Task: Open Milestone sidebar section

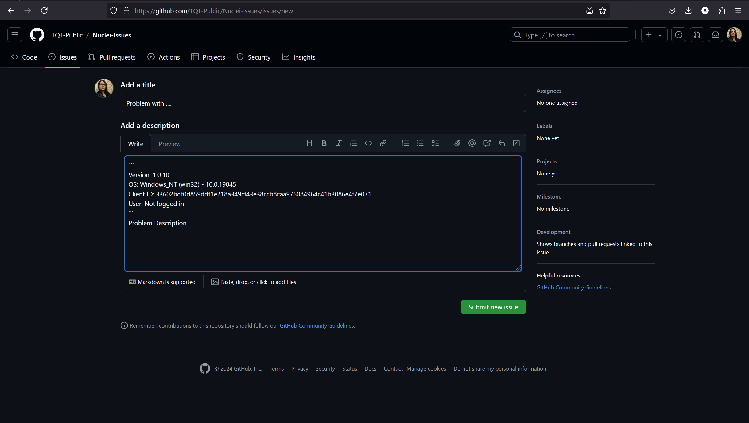Action: click(549, 197)
